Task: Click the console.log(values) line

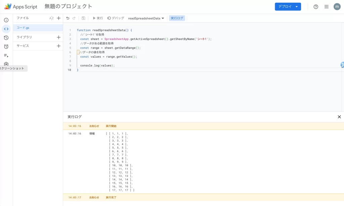Action: [x=97, y=65]
